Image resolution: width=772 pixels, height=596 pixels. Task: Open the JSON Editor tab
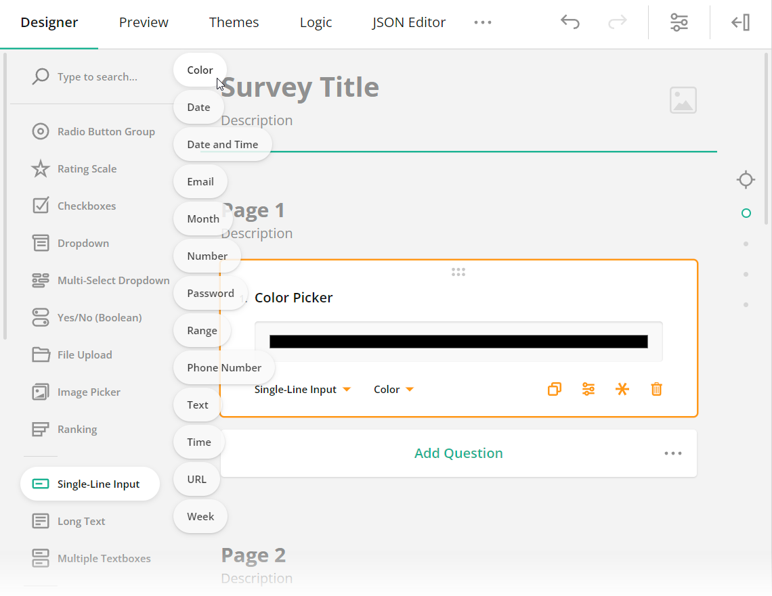click(408, 22)
